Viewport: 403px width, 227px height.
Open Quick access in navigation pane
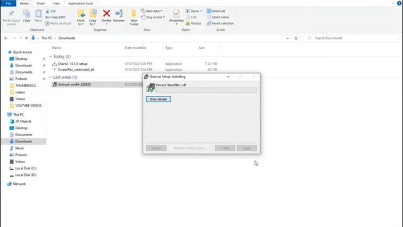coord(23,52)
